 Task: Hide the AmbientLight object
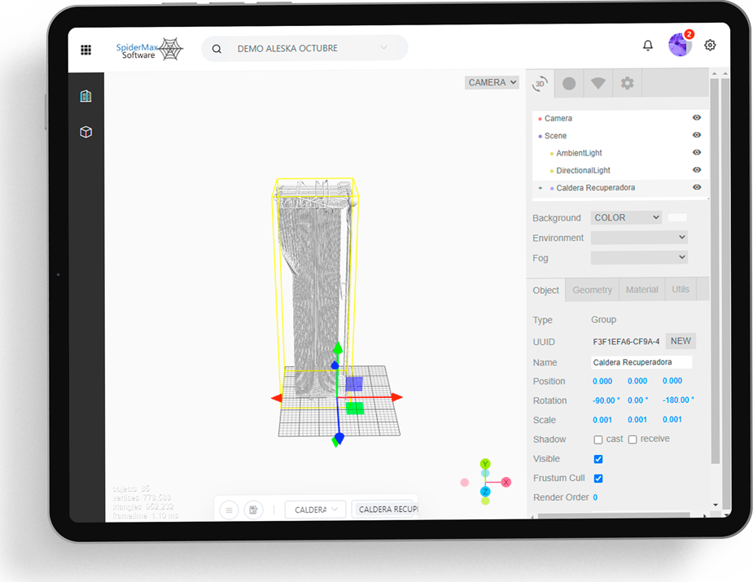(697, 153)
